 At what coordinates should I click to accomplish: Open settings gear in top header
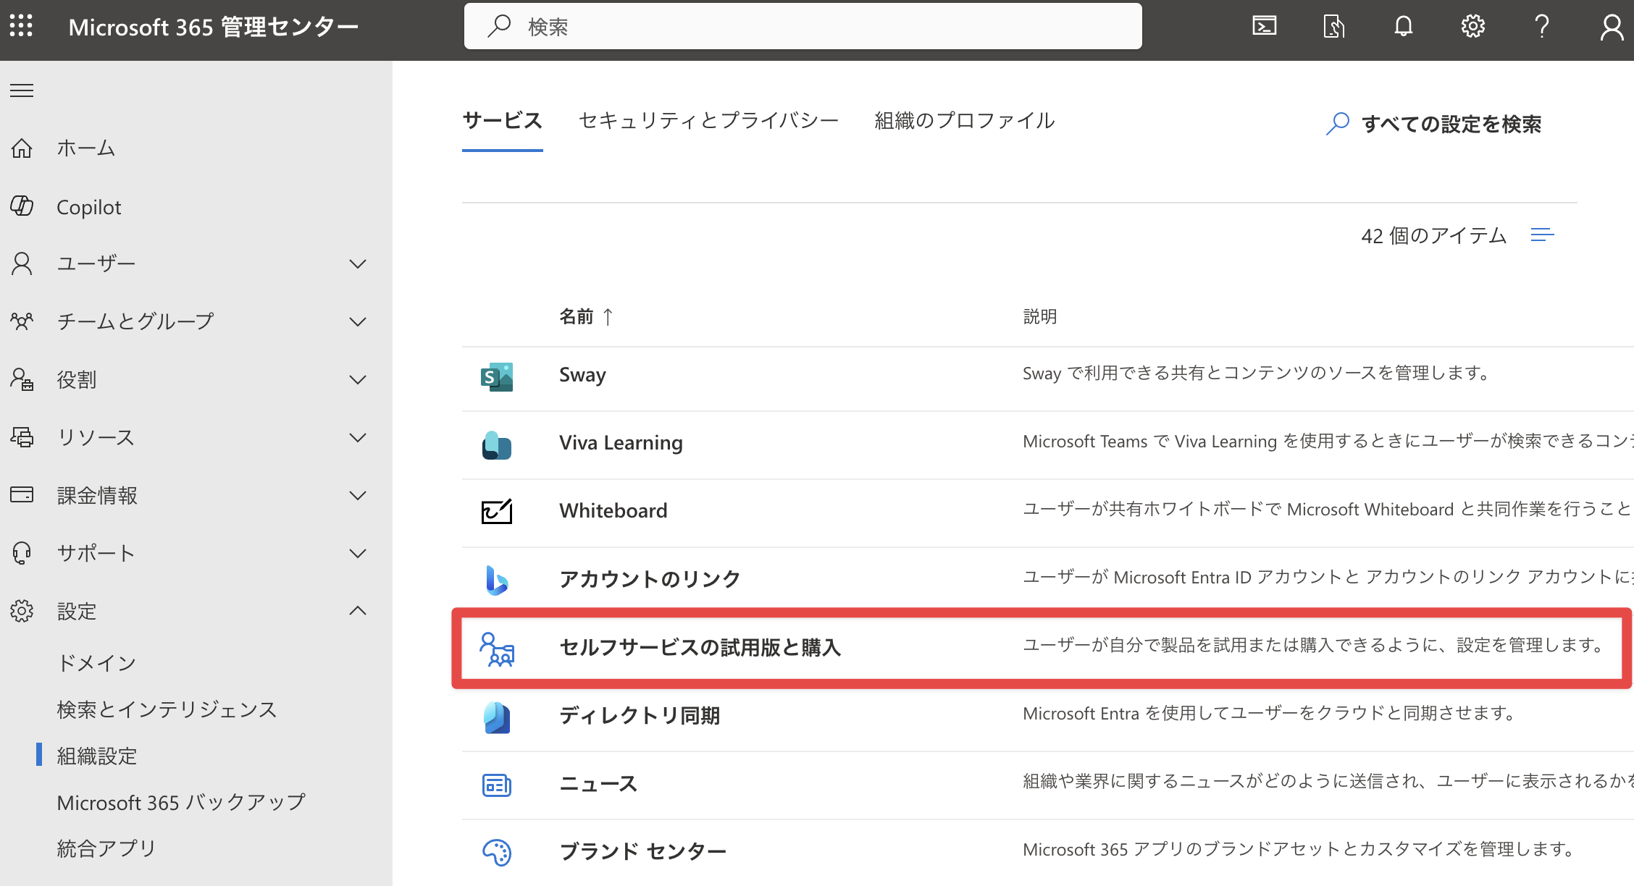click(x=1472, y=27)
